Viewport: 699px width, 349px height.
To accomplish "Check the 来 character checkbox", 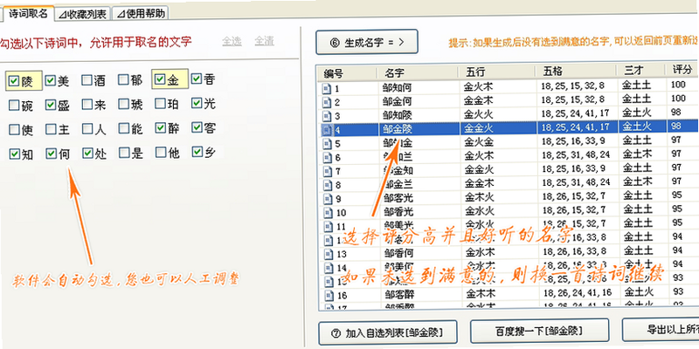I will [87, 105].
